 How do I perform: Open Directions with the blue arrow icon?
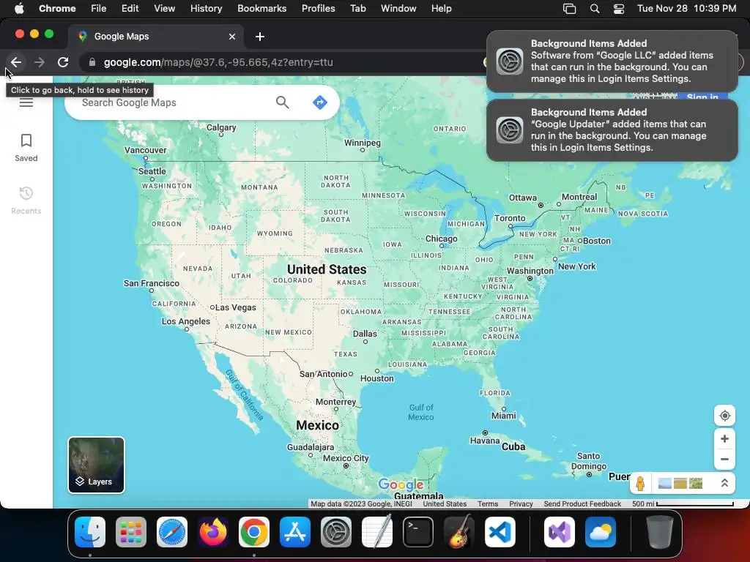(320, 102)
